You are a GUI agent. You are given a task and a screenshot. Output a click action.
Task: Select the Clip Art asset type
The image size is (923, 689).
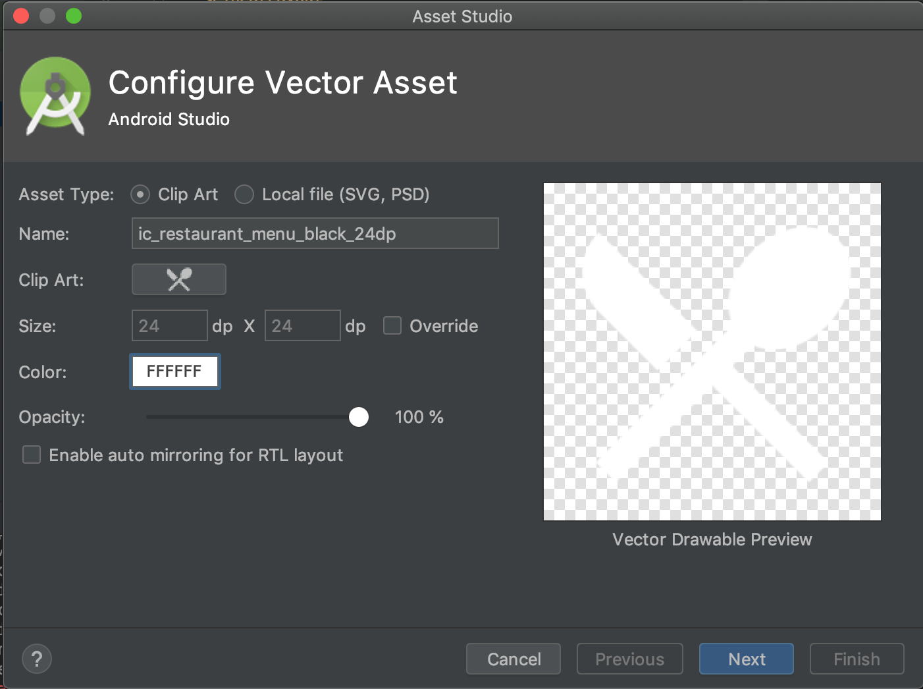tap(140, 194)
